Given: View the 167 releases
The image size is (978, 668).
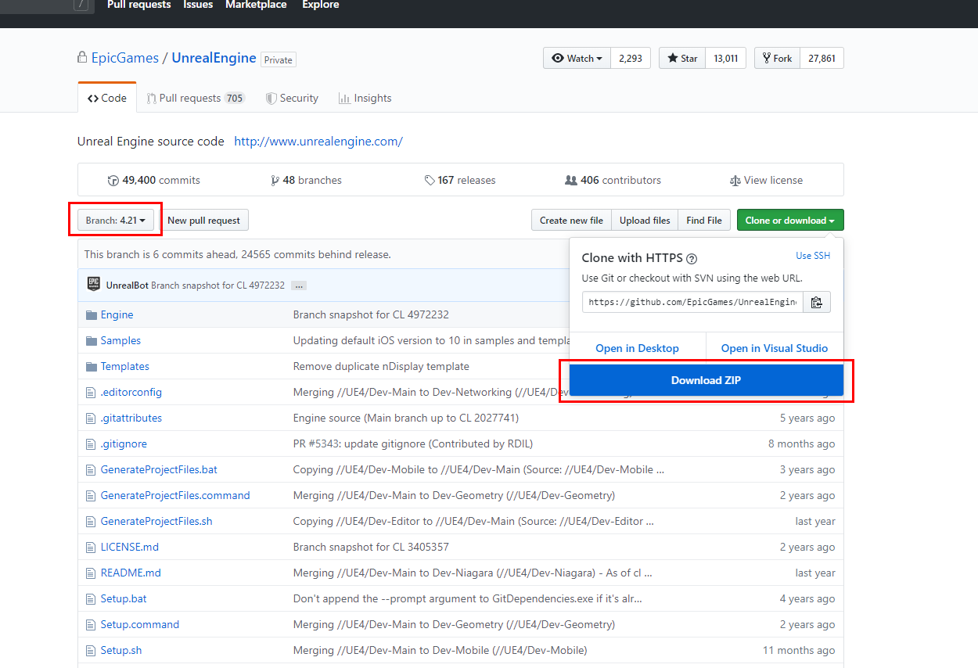Looking at the screenshot, I should point(460,180).
